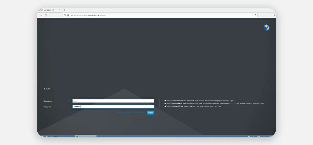The image size is (313, 145).
Task: Click the padlock site security icon
Action: click(68, 15)
